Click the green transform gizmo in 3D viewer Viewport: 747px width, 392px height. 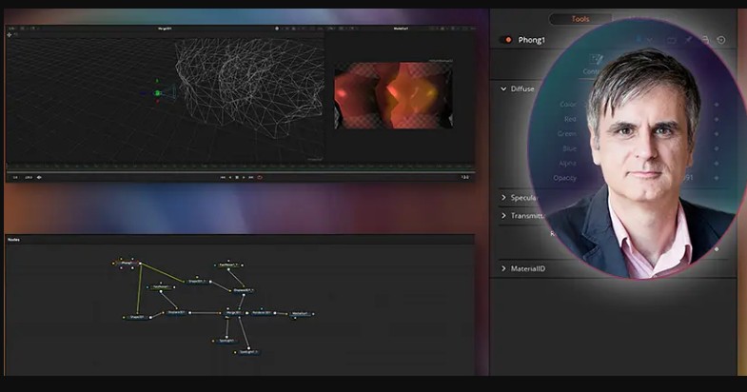pos(158,93)
